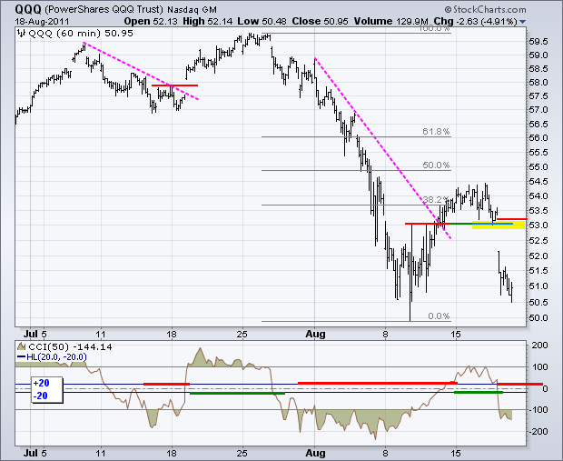Click the magenta dashed trendline from the August peak
563x461 pixels.
click(x=383, y=148)
